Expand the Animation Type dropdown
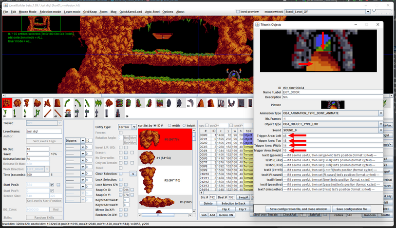The height and width of the screenshot is (228, 396). tap(381, 113)
